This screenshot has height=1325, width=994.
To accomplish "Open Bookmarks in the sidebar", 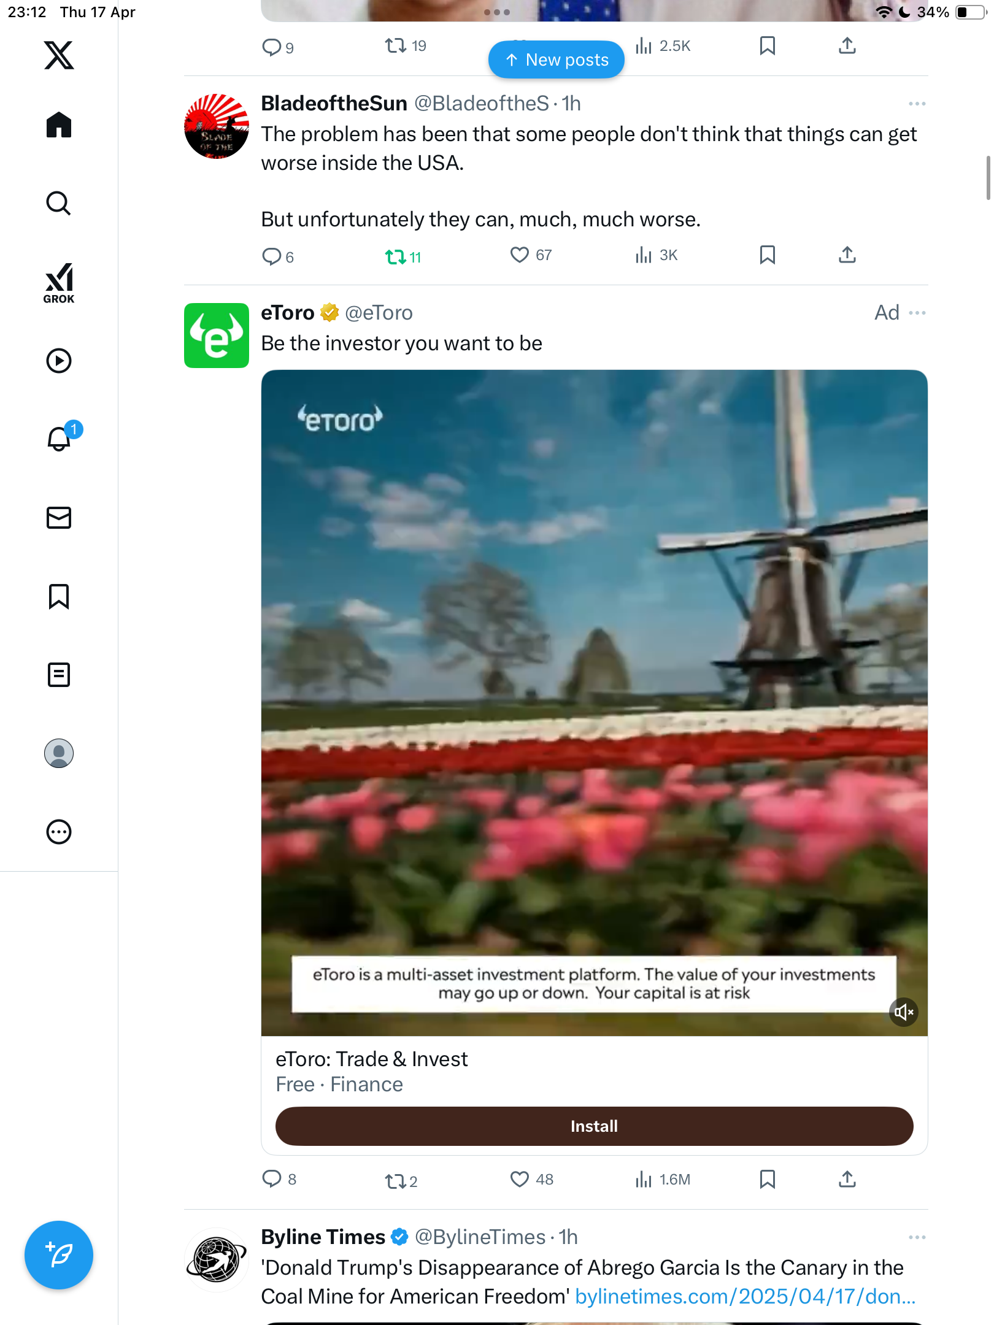I will tap(59, 596).
